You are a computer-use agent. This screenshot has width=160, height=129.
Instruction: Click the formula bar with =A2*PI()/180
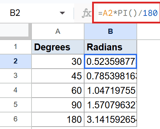pos(126,13)
